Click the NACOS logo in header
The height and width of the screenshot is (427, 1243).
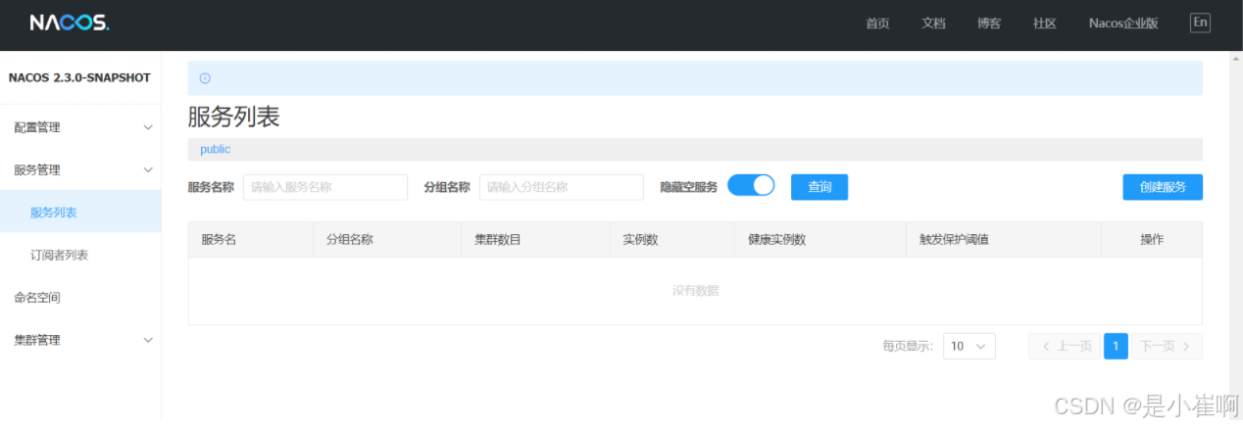[x=70, y=23]
